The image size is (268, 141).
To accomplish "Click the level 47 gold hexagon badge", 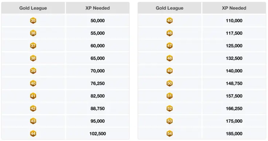I will pyautogui.click(x=170, y=46).
